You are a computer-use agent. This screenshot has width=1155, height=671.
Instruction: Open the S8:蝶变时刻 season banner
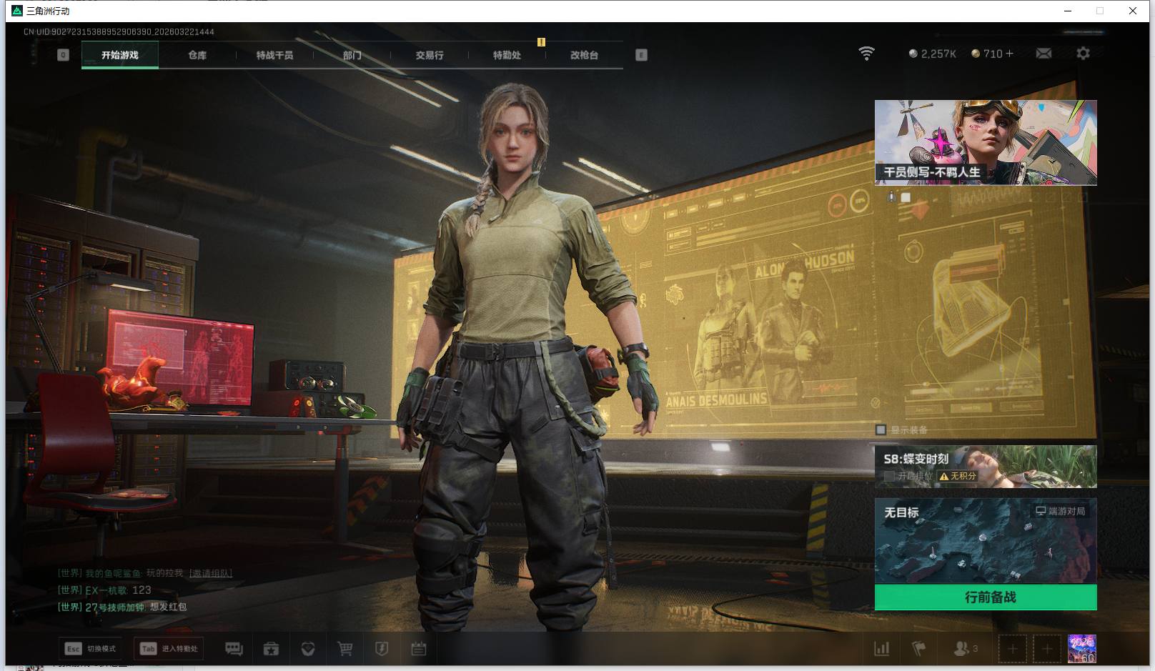click(986, 467)
